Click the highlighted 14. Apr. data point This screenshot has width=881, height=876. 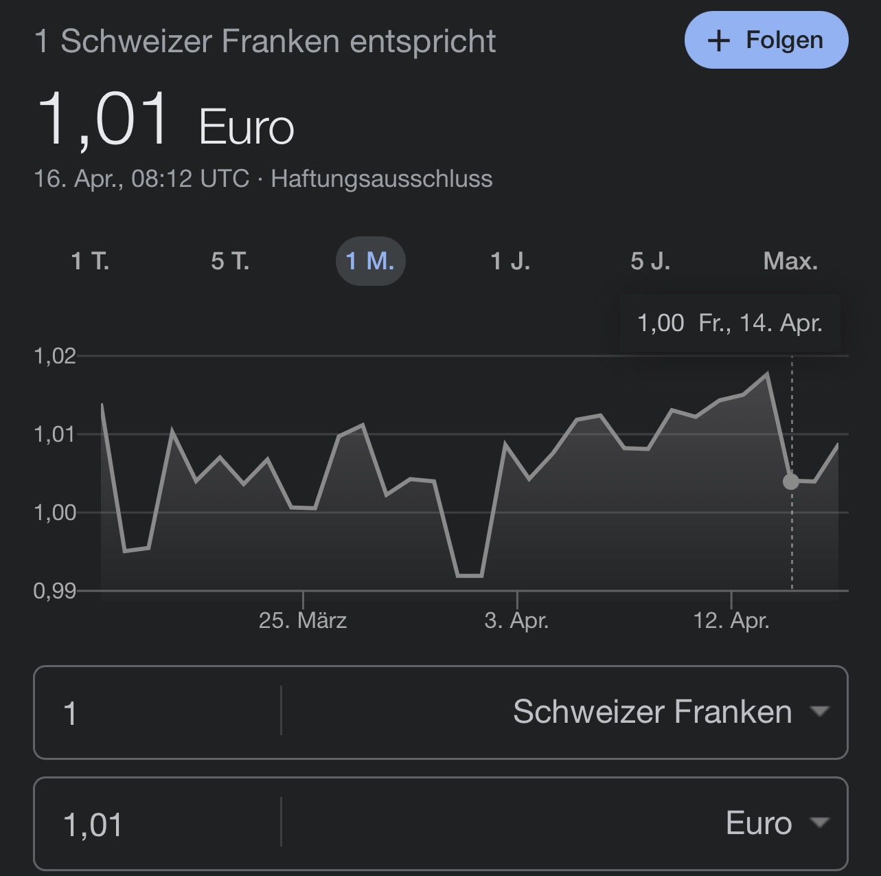[791, 482]
